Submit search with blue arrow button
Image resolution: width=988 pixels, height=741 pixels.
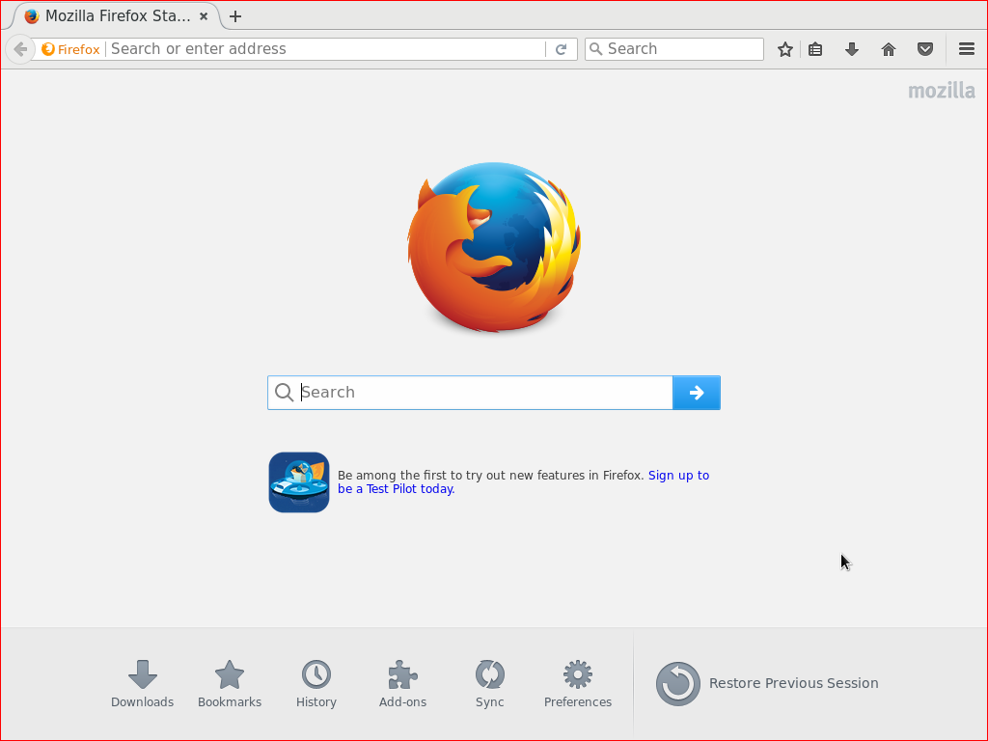[x=697, y=393]
